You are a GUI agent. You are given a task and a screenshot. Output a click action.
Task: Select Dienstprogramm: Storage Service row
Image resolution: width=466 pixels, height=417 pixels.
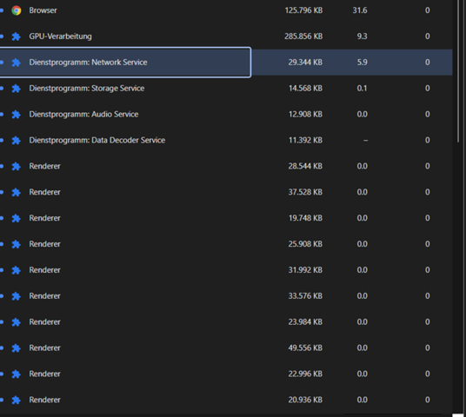coord(226,89)
